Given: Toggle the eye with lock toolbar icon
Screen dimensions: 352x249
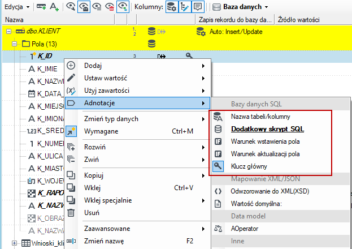Looking at the screenshot, I should [84, 7].
